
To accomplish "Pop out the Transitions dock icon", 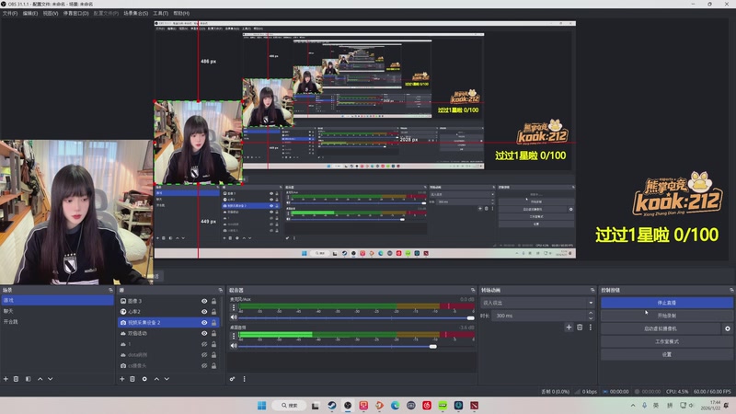I will click(x=592, y=290).
